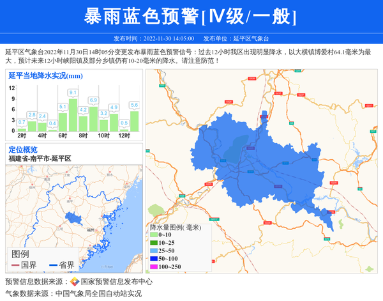Image resolution: width=383 pixels, height=301 pixels.
Task: Click the 定位概览 section heading
Action: (x=23, y=150)
